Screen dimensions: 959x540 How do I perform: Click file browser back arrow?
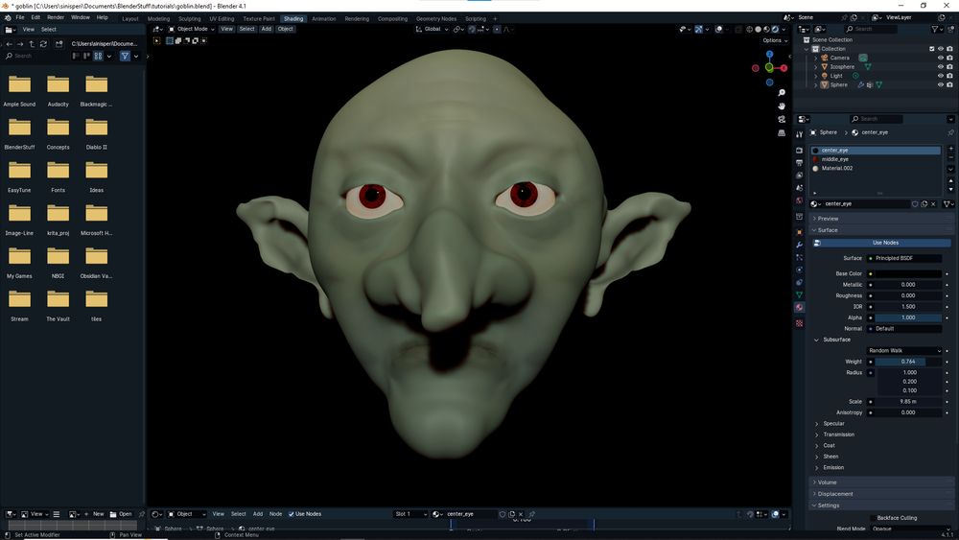(x=9, y=44)
